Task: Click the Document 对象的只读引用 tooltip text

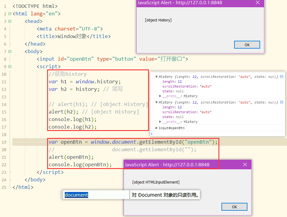Action: coord(165,195)
